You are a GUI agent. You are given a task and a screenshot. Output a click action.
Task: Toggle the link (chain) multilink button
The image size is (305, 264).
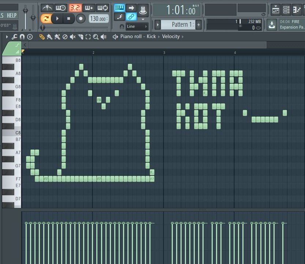pyautogui.click(x=131, y=17)
